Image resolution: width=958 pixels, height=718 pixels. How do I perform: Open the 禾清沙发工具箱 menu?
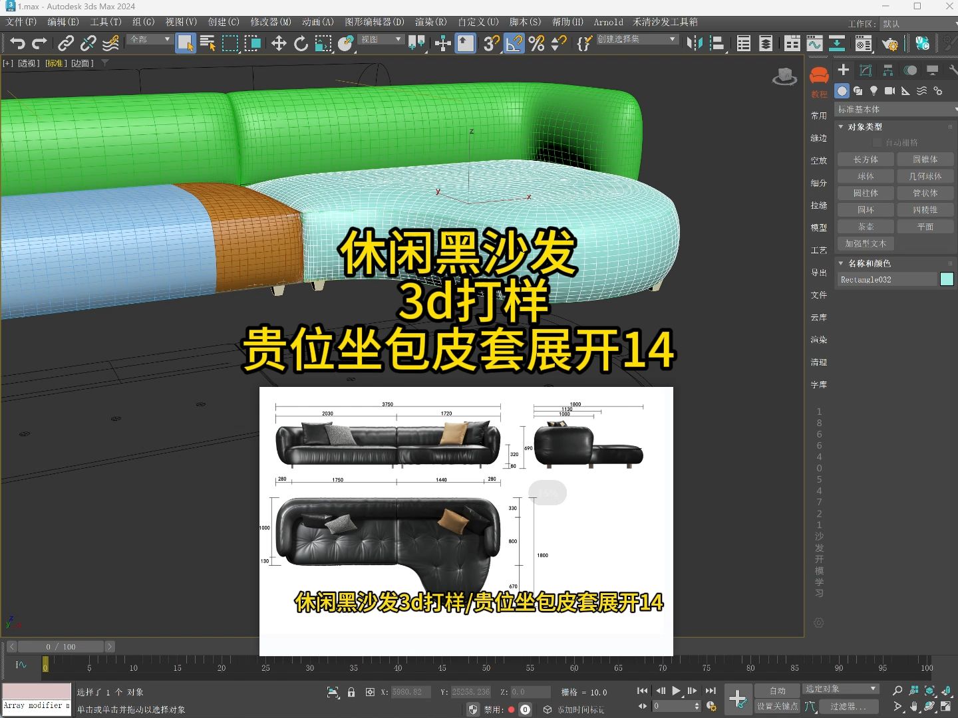pyautogui.click(x=665, y=22)
